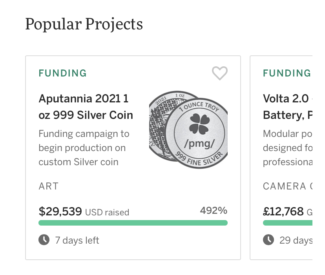Click the Volta card's green progress bar
The width and height of the screenshot is (325, 275).
point(287,223)
